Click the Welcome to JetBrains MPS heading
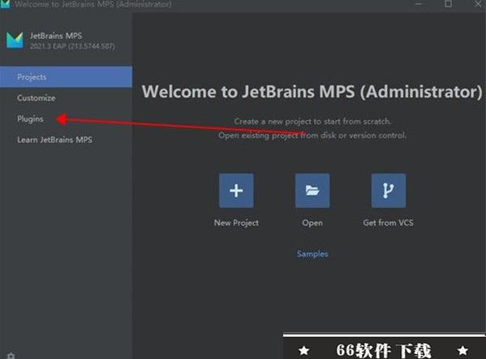The height and width of the screenshot is (359, 486). click(312, 92)
